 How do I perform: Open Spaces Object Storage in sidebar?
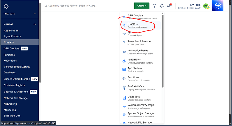pos(17,79)
